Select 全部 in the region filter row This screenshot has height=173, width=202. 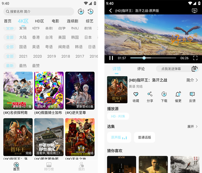pyautogui.click(x=10, y=37)
